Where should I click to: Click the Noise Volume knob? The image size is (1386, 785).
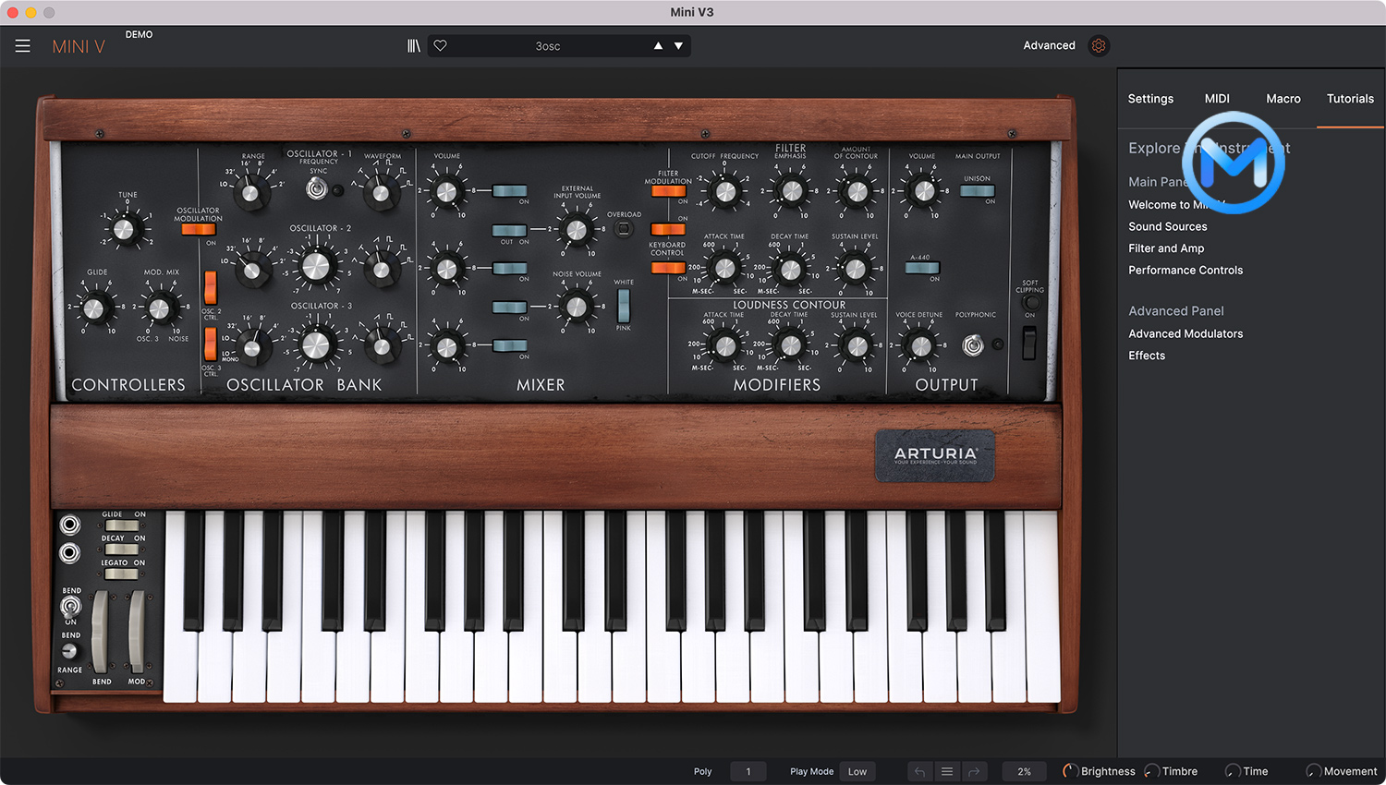click(x=577, y=307)
